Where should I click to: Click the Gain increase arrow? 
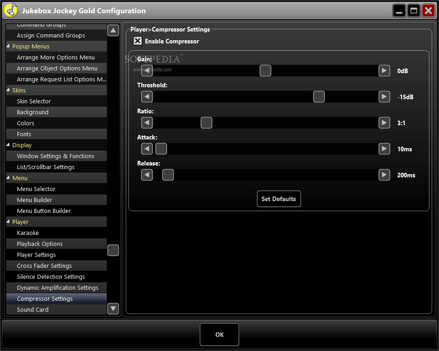[x=384, y=70]
